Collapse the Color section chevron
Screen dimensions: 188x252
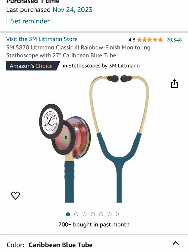coord(176,243)
